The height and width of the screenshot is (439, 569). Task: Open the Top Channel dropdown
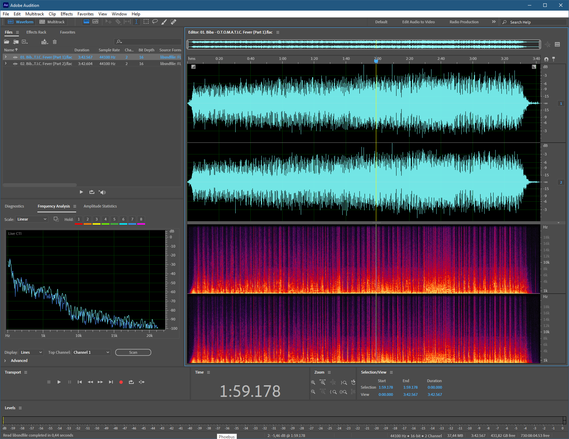tap(91, 352)
